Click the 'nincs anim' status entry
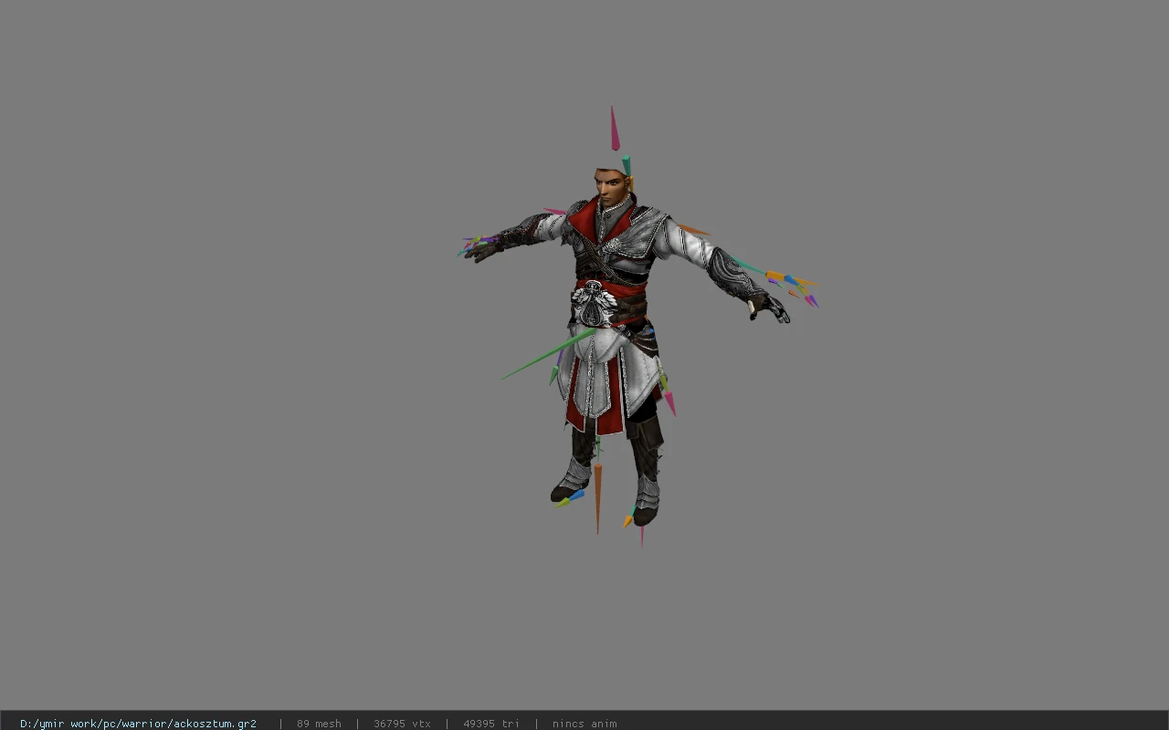 pos(584,724)
